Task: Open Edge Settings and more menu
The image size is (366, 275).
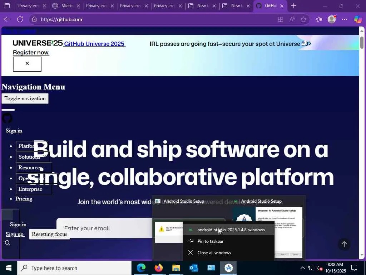Action: [345, 19]
